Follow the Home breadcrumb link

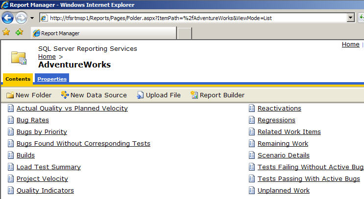[x=47, y=57]
